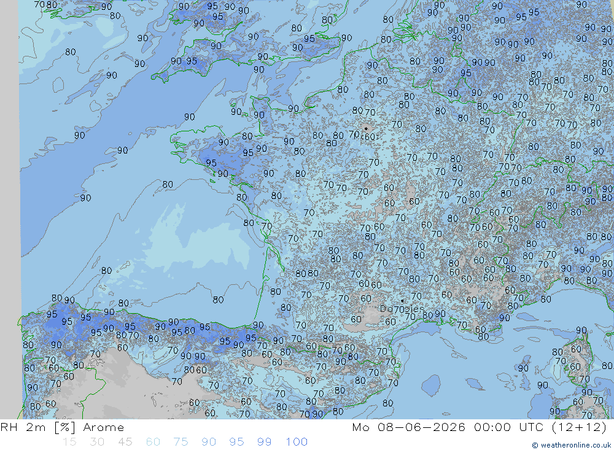Click the 'RH 2m [%] Arome' map title
Viewport: 614px width, 450px height.
(x=62, y=427)
